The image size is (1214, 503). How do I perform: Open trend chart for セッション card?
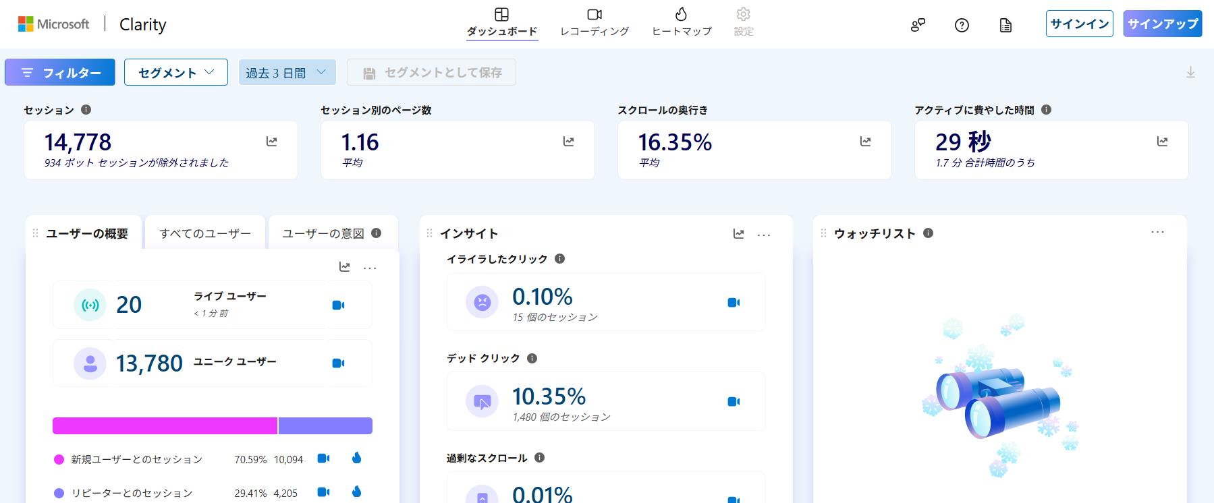(x=271, y=142)
